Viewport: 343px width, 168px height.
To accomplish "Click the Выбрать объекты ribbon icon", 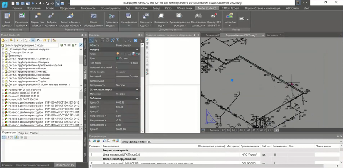I will point(51,16).
